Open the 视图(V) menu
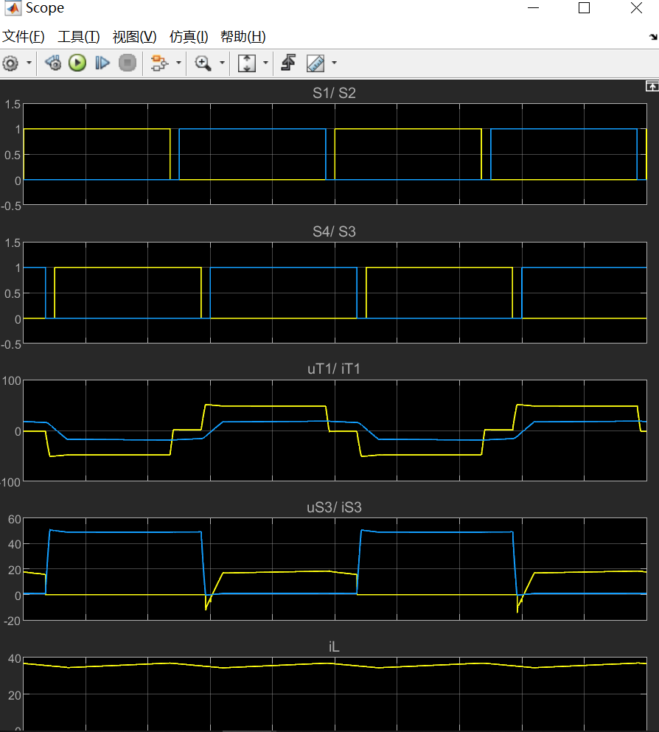This screenshot has height=732, width=659. tap(134, 36)
